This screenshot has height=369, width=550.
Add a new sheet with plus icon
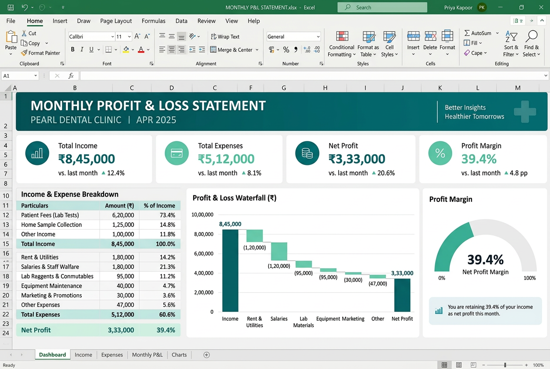tap(207, 355)
